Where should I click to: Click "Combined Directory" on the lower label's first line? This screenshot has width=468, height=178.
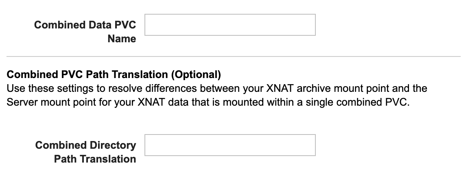(86, 145)
